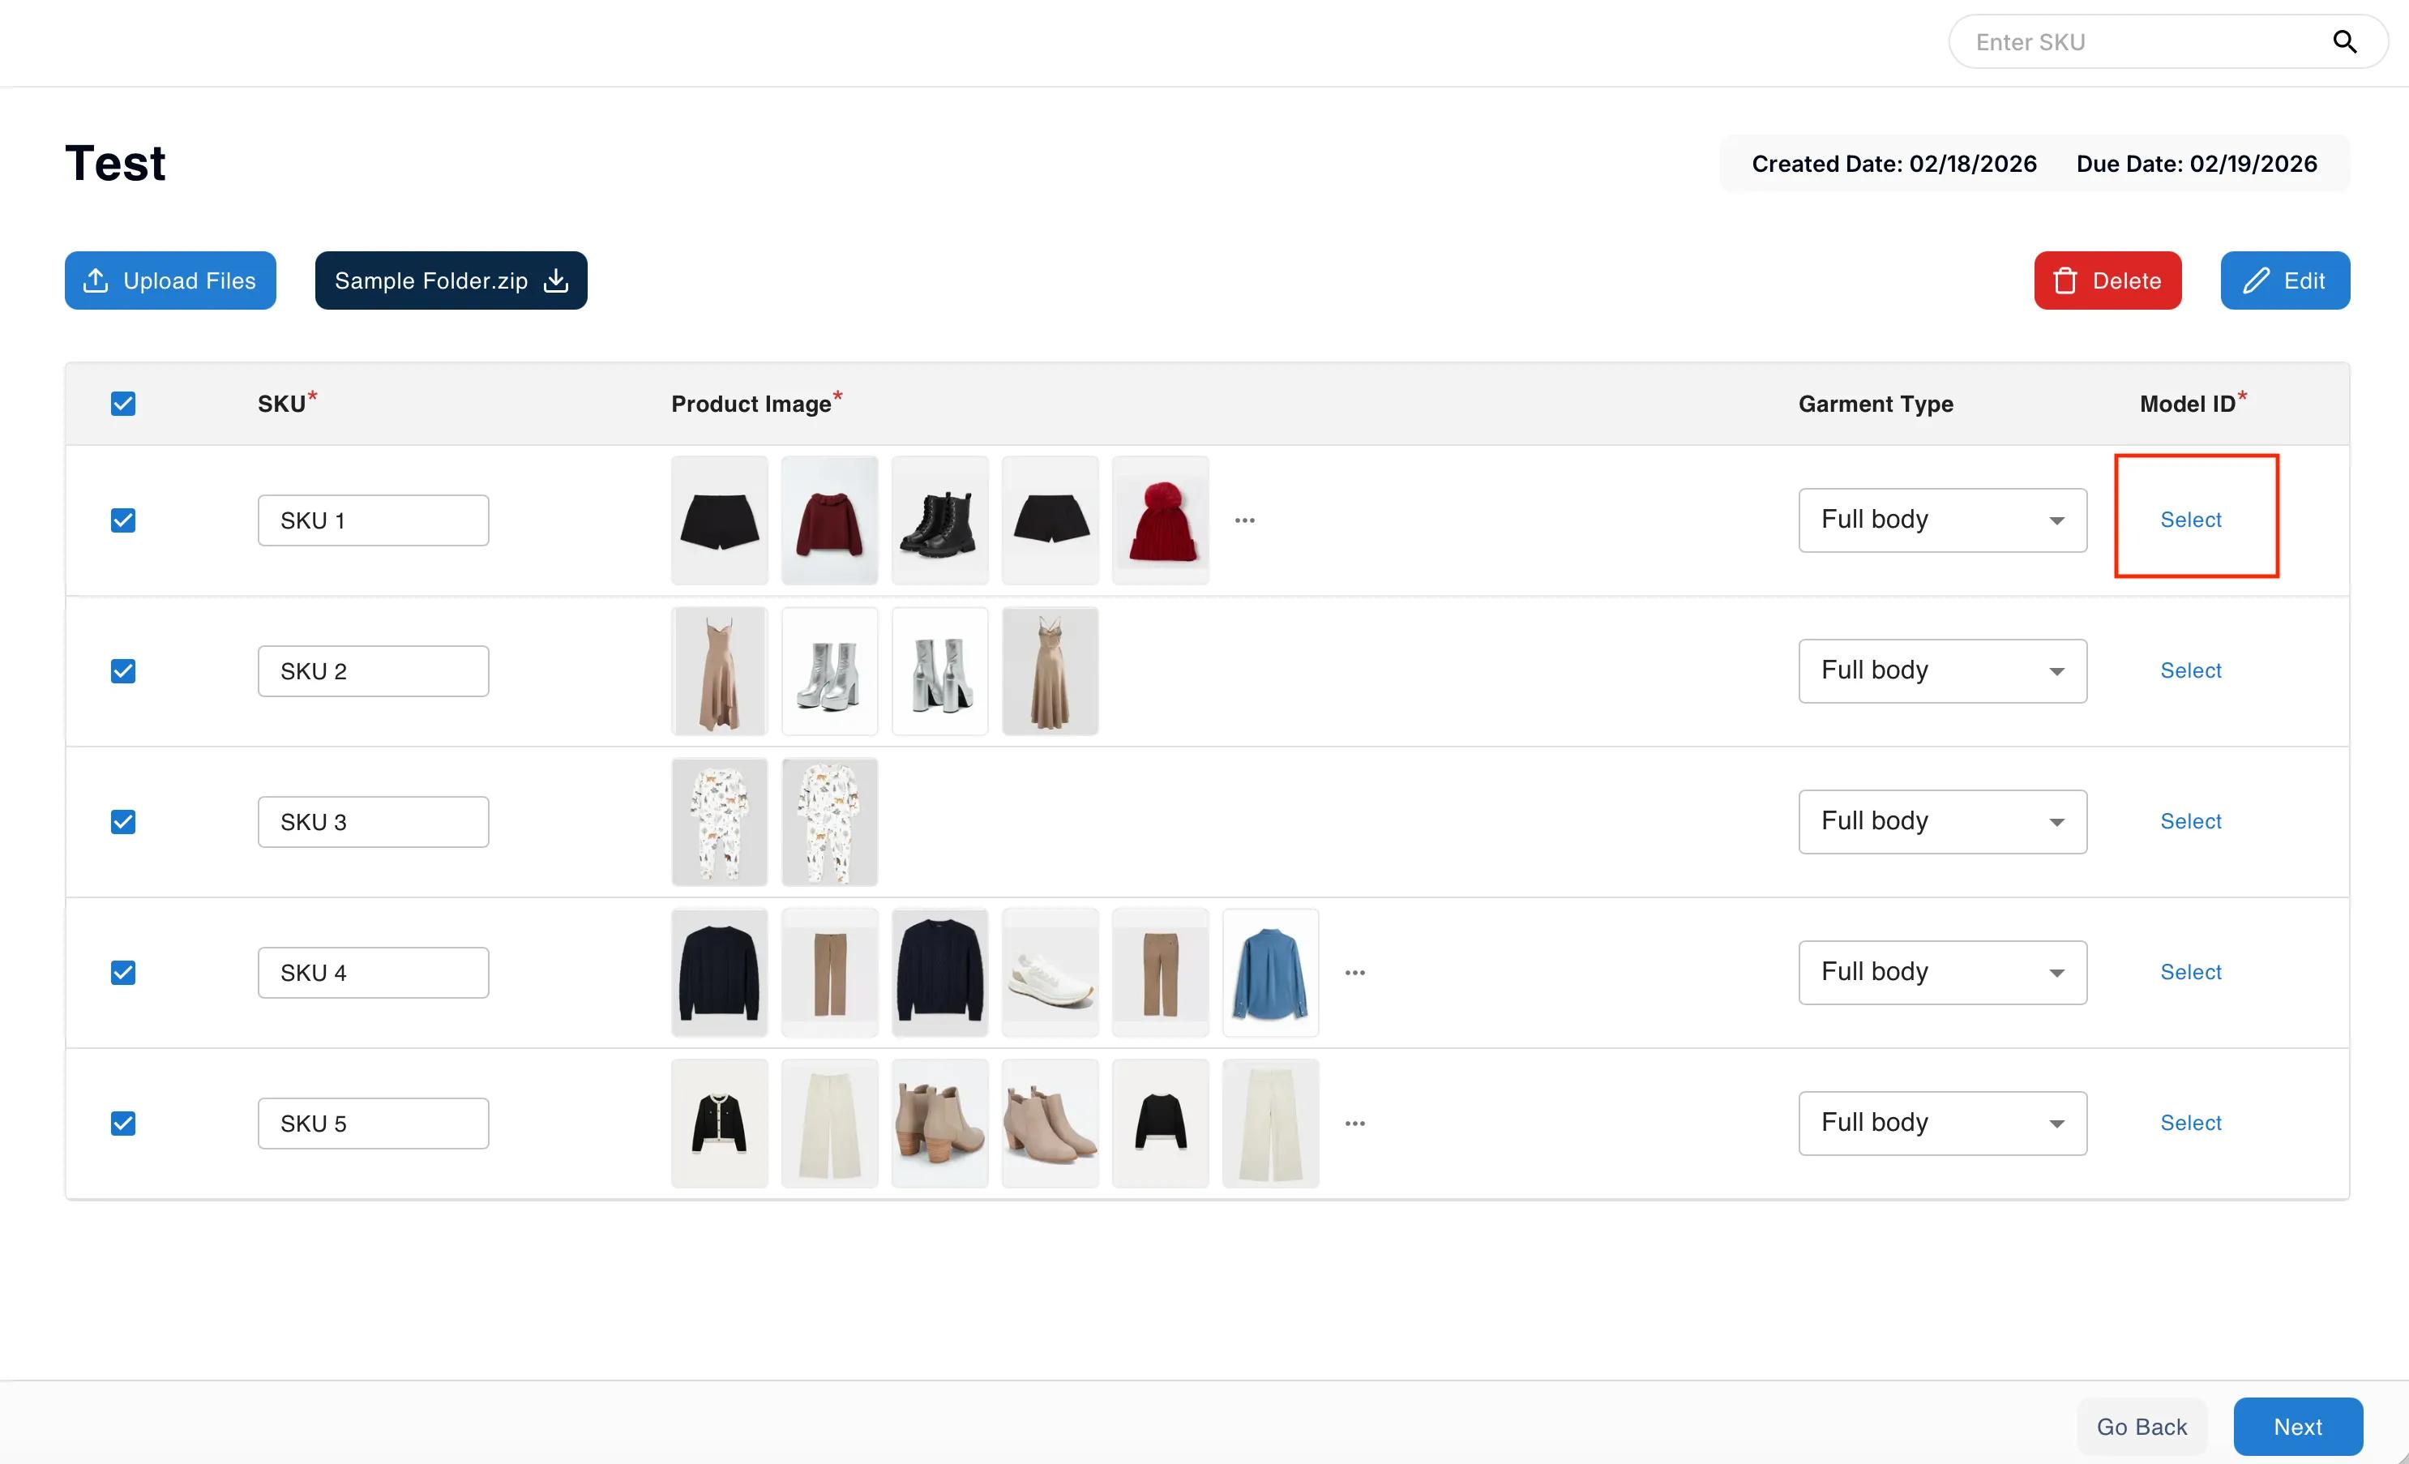2409x1464 pixels.
Task: Click Select model link for SKU 5
Action: (2190, 1122)
